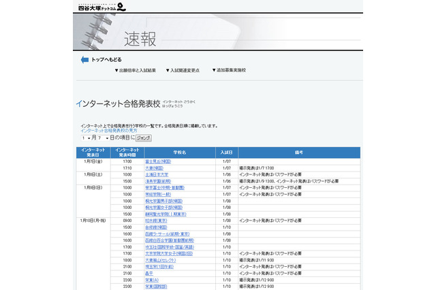Open 文京学院大学女子(帰国2回) link
The image size is (436, 290).
point(169,254)
